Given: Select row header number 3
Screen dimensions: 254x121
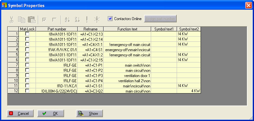Looking at the screenshot, I should point(13,44).
